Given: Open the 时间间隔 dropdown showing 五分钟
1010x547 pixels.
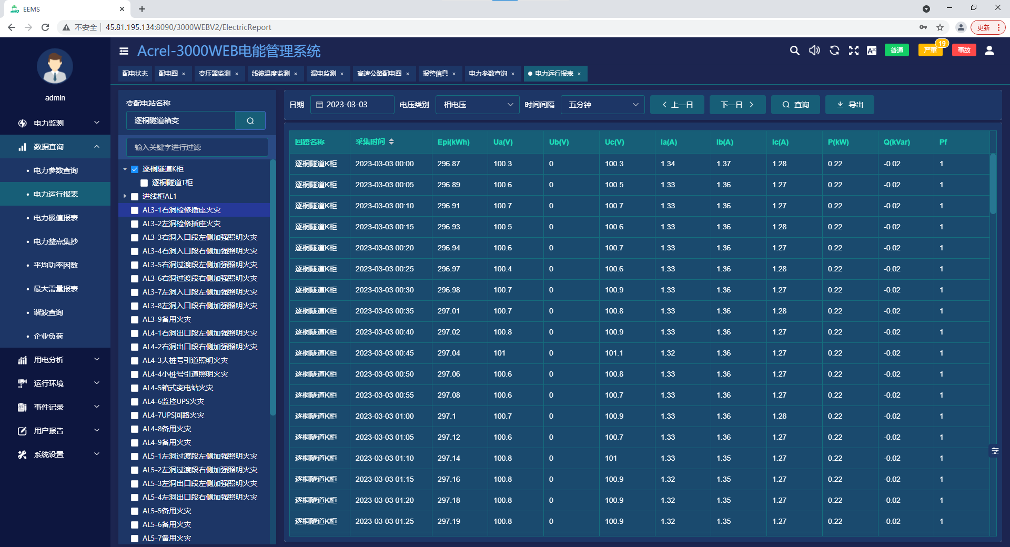Looking at the screenshot, I should 602,105.
